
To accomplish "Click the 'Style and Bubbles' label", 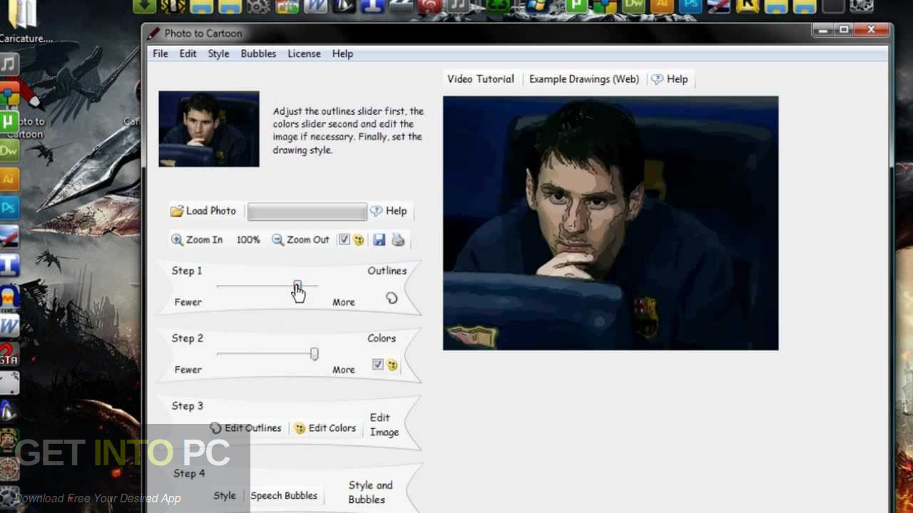I will (x=370, y=492).
